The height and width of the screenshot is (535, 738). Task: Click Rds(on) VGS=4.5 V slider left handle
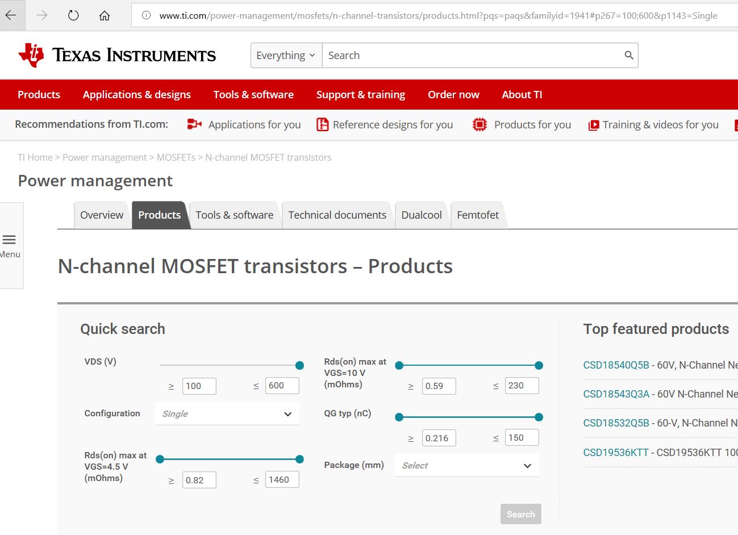tap(160, 459)
